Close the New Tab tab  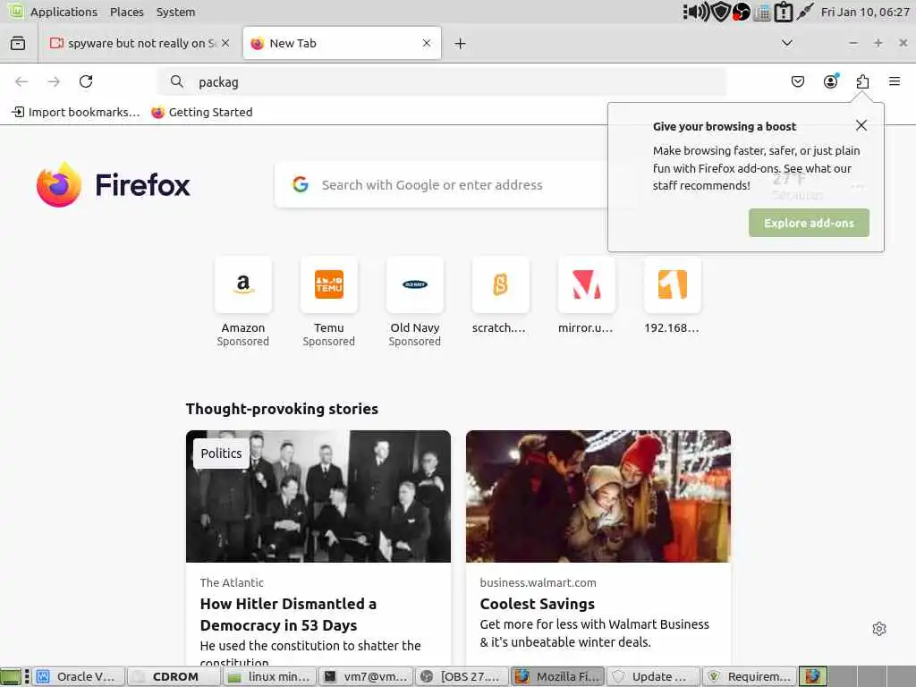[x=427, y=43]
